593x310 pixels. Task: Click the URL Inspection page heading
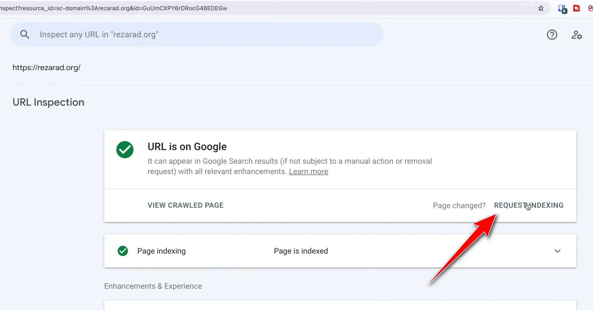[48, 102]
